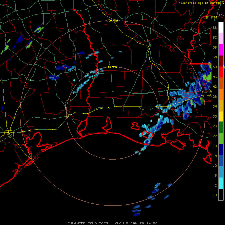Click the medium blue legend swatch
The height and width of the screenshot is (225, 225).
point(221,161)
